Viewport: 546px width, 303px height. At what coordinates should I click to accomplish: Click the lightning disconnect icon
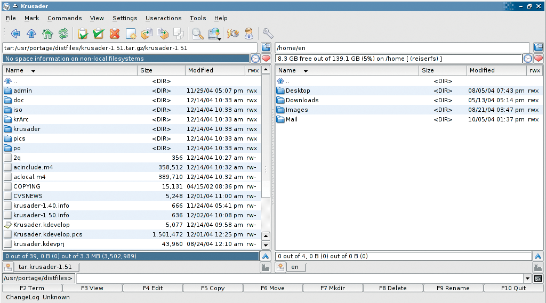click(233, 34)
